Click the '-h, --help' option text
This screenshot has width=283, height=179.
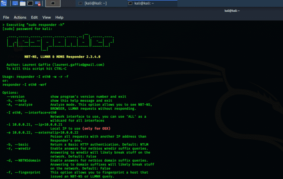point(16,101)
